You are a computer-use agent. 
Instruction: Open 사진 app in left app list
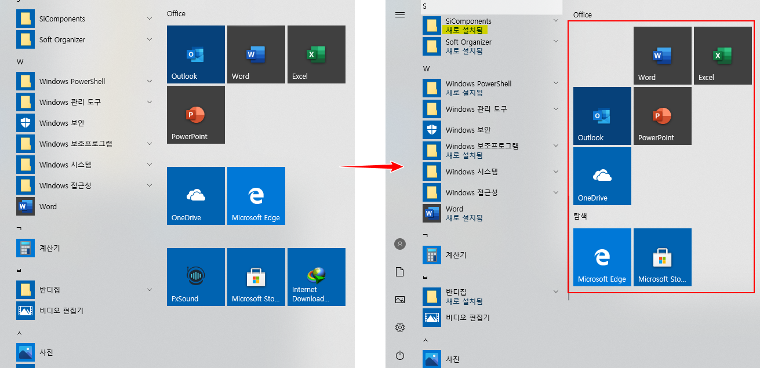(85, 352)
